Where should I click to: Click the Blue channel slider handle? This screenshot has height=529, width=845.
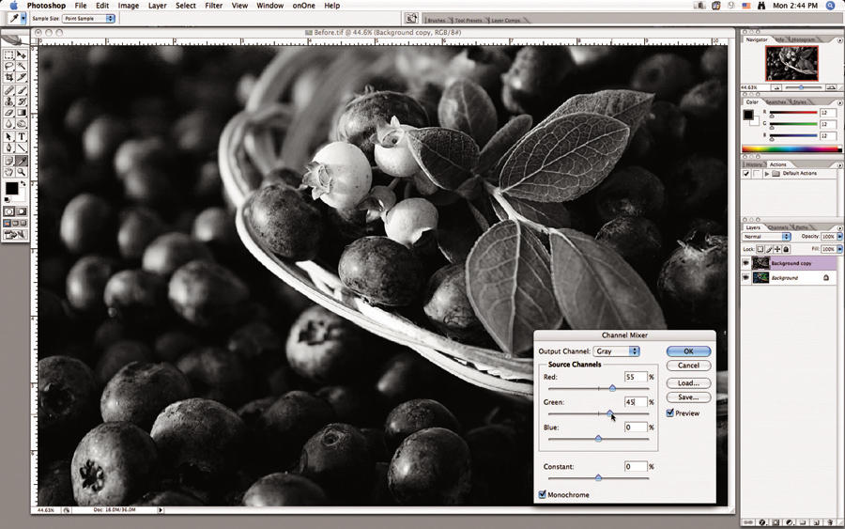tap(598, 439)
